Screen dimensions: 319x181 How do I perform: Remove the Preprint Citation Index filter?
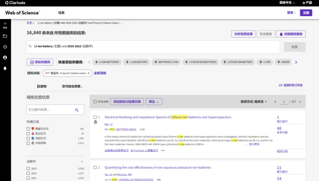(x=89, y=73)
